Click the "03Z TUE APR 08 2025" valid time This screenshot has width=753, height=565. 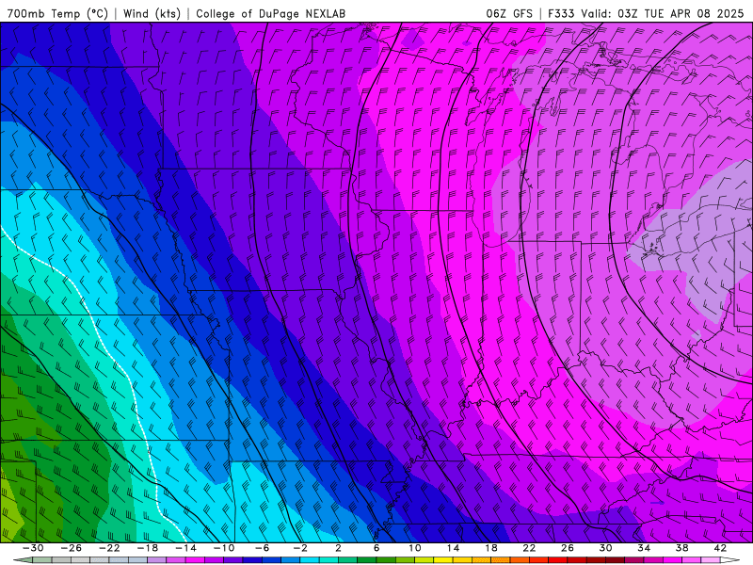681,13
